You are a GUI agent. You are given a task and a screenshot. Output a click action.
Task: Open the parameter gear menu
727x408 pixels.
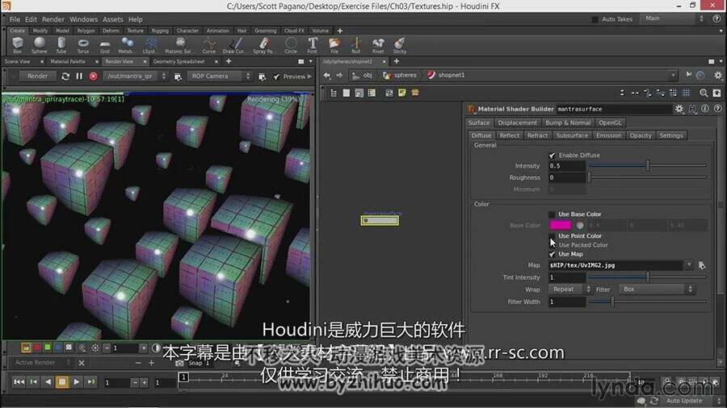pos(679,109)
